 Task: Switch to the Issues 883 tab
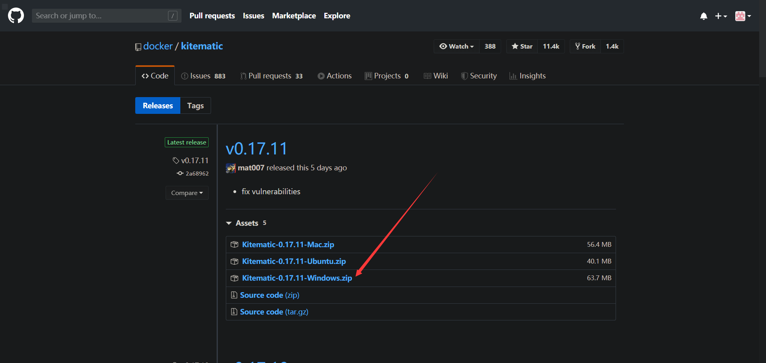point(203,76)
